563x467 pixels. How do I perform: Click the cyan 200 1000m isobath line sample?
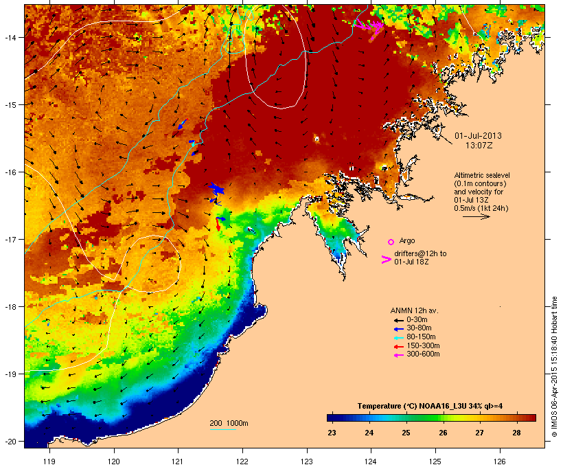coord(222,430)
